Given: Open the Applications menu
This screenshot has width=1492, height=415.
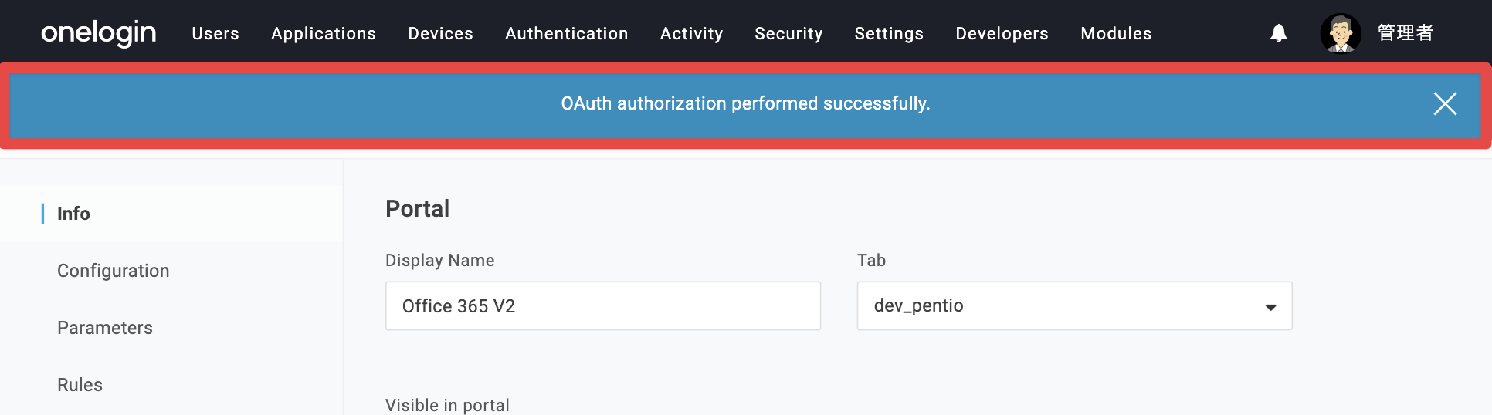Looking at the screenshot, I should pos(324,33).
